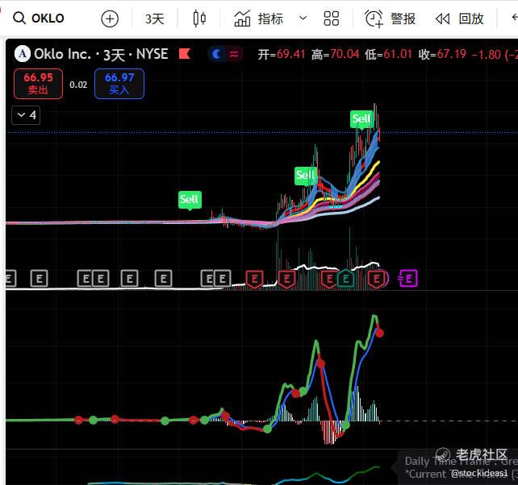Image resolution: width=518 pixels, height=485 pixels.
Task: Open the candlestick chart style menu
Action: coord(199,19)
